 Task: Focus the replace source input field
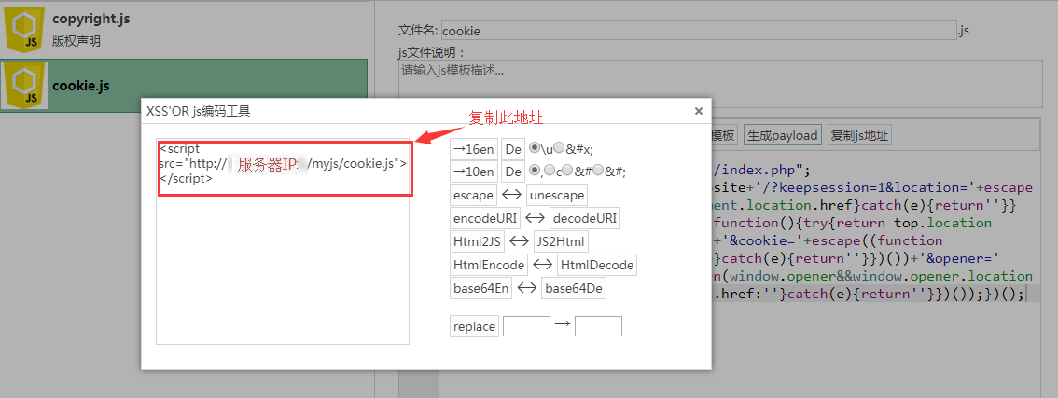pos(527,326)
